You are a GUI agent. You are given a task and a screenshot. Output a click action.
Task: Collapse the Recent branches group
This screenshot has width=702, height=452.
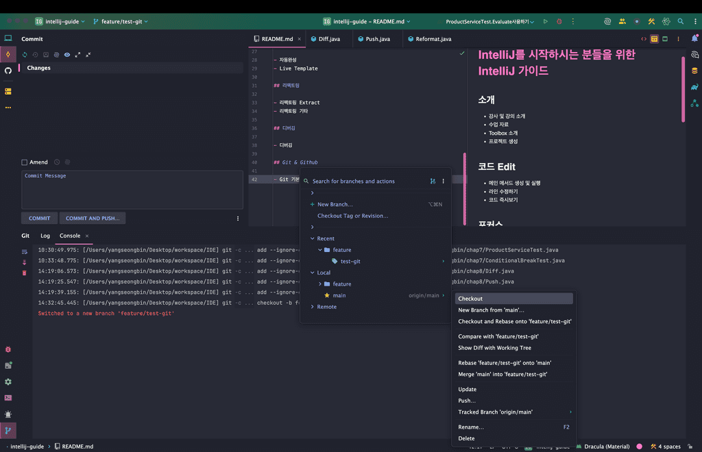313,238
